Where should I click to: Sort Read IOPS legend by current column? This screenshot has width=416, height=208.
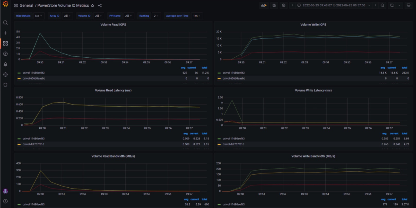[192, 68]
